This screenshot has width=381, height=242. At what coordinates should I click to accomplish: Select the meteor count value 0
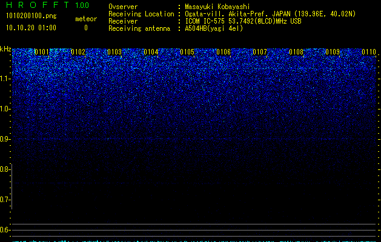86,28
